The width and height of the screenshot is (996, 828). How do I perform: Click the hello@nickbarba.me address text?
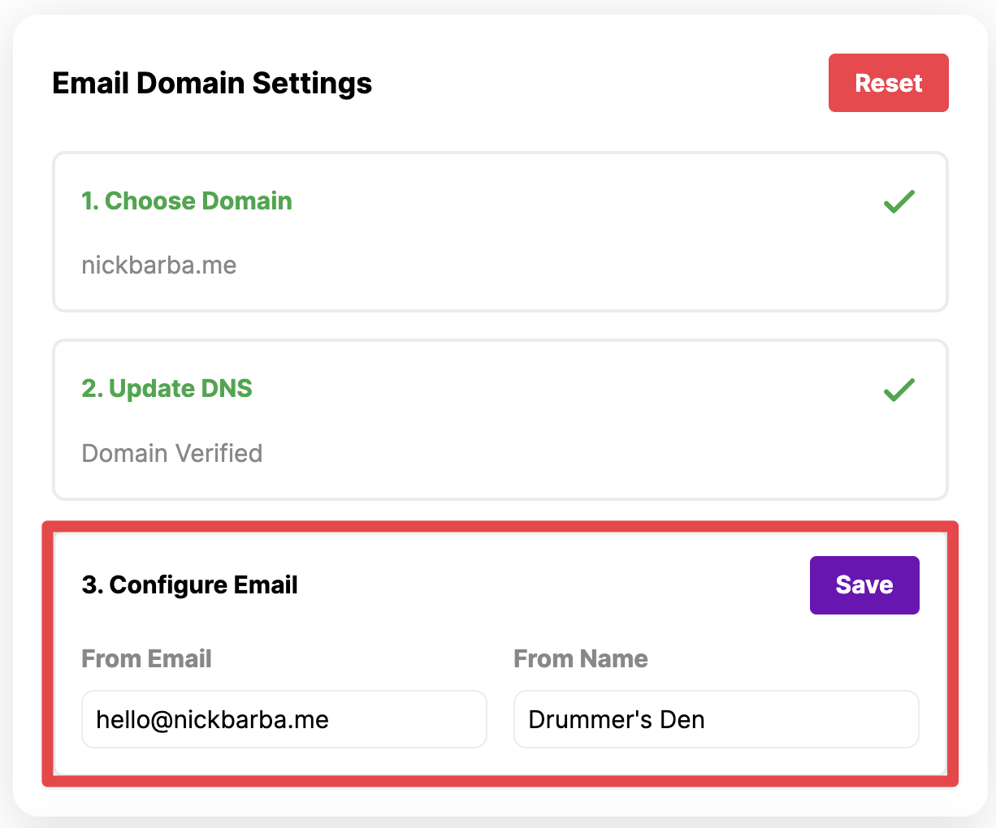coord(213,720)
